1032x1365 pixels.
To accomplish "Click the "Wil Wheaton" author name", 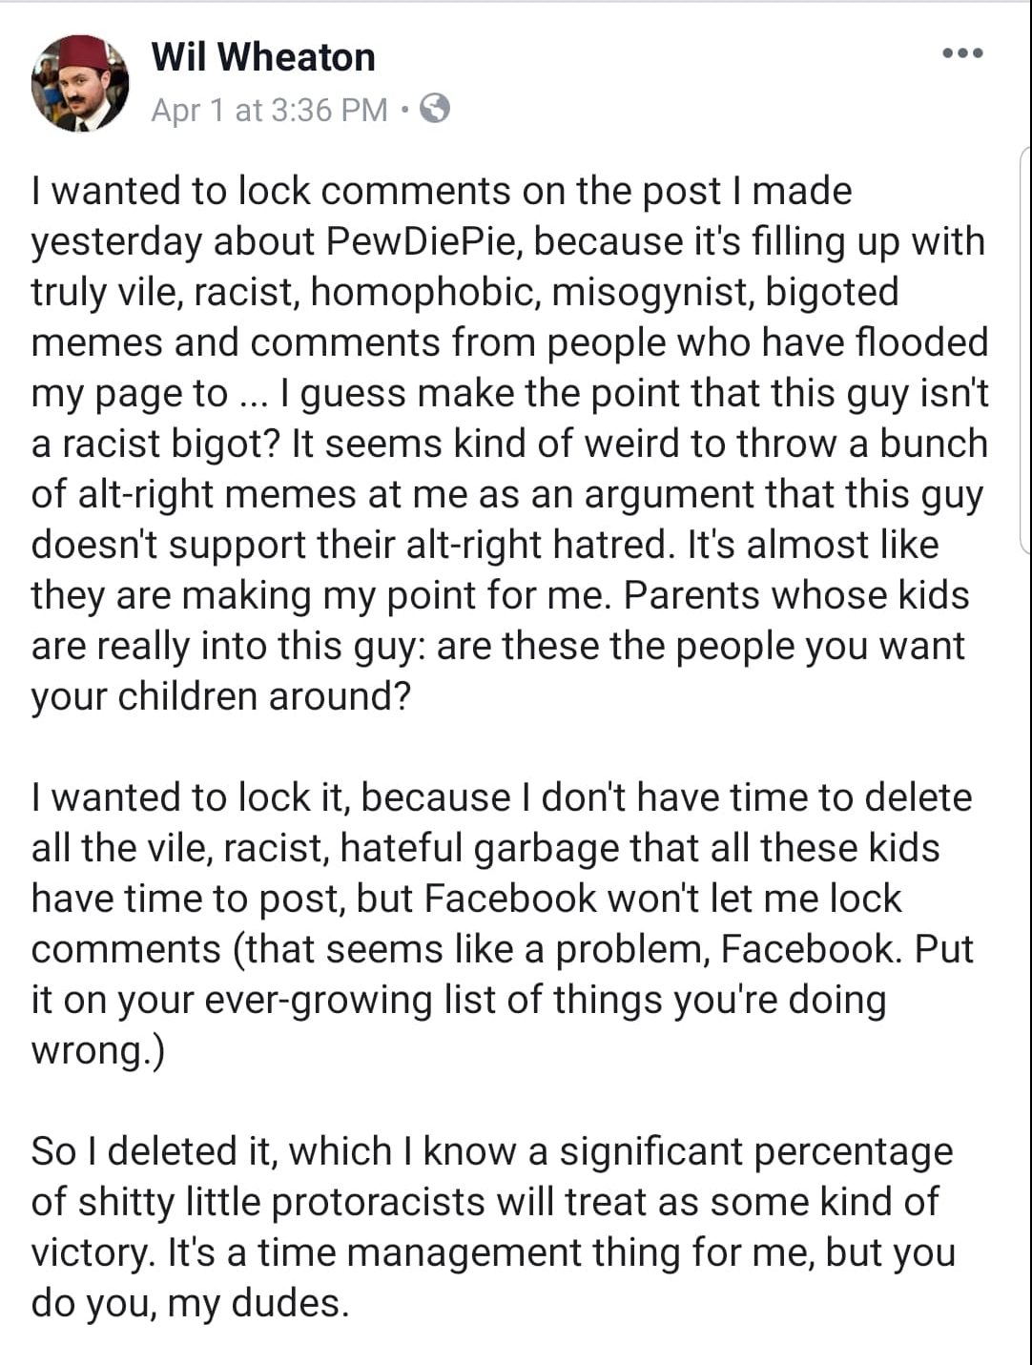I will point(263,57).
